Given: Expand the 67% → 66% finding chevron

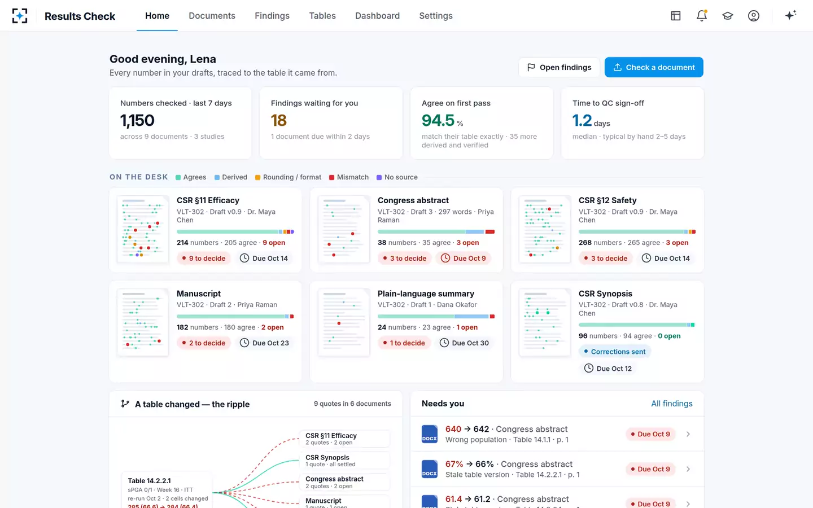Looking at the screenshot, I should pos(688,469).
